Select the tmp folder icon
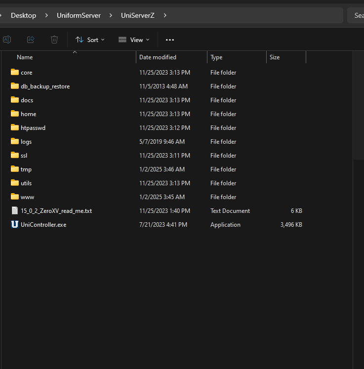The height and width of the screenshot is (369, 364). pyautogui.click(x=15, y=169)
